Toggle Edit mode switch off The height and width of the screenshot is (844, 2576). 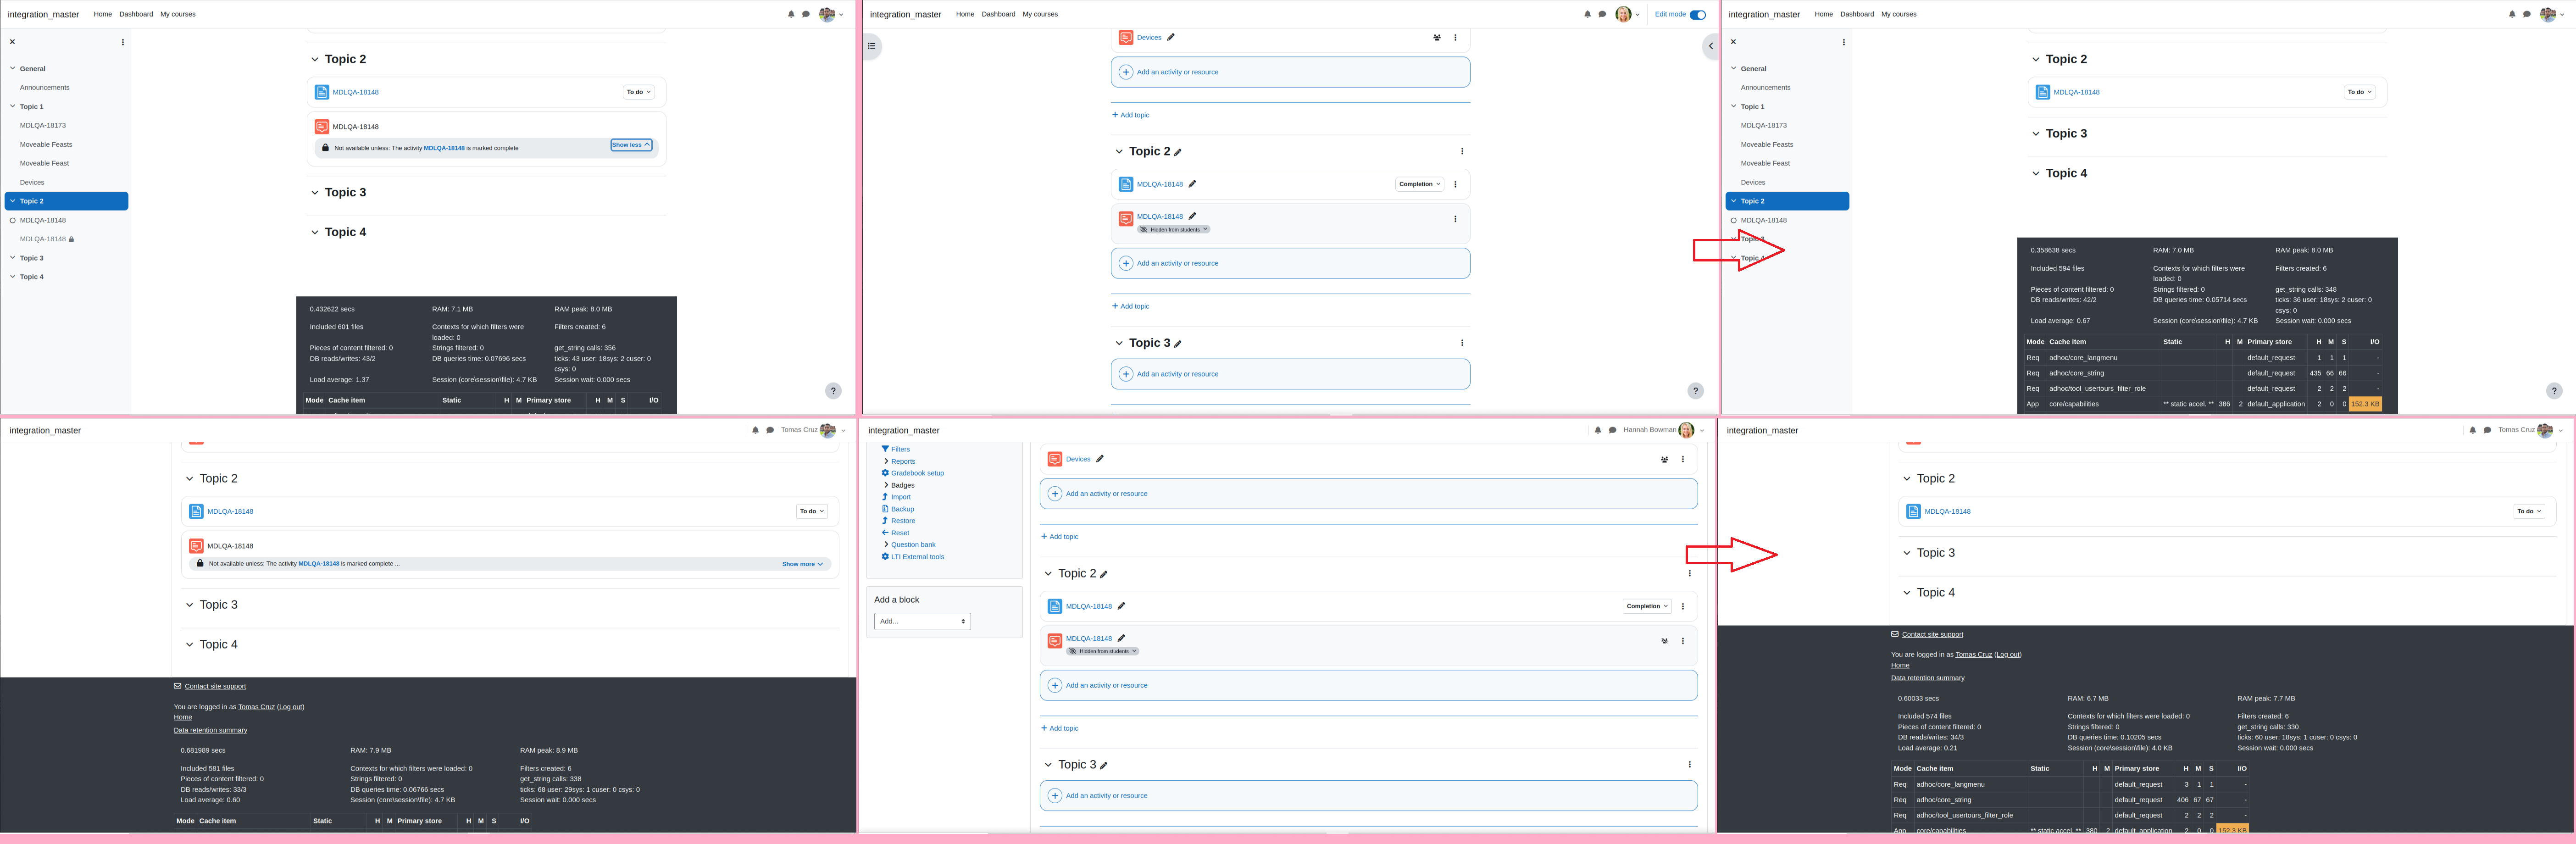click(1698, 14)
